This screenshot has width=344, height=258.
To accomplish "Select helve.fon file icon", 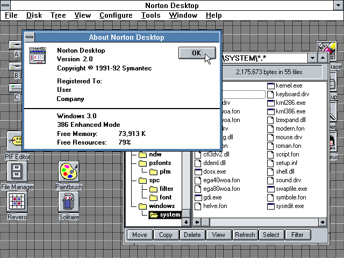I will pyautogui.click(x=198, y=206).
